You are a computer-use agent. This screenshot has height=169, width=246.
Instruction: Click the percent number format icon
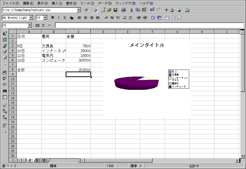pos(112,18)
